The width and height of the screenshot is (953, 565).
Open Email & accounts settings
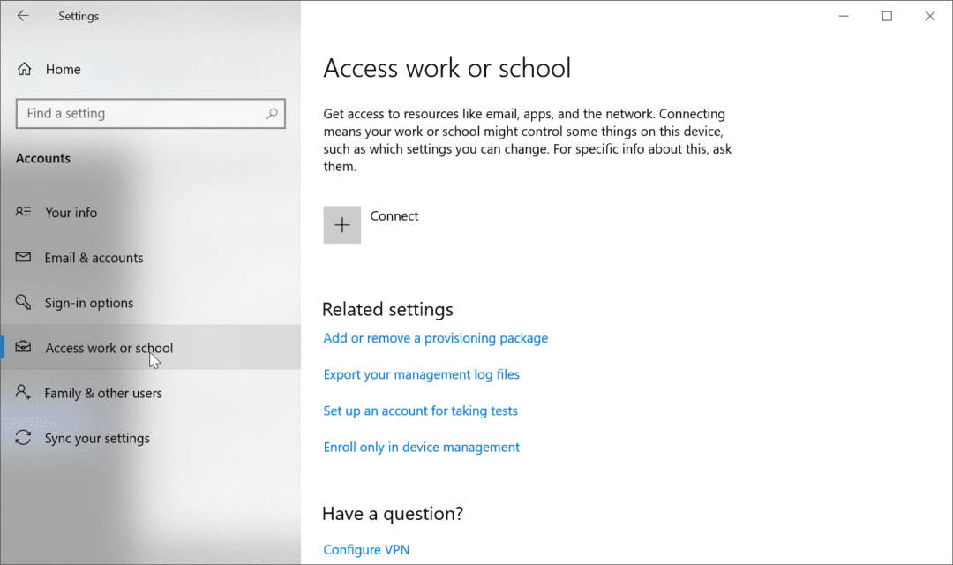click(x=93, y=257)
